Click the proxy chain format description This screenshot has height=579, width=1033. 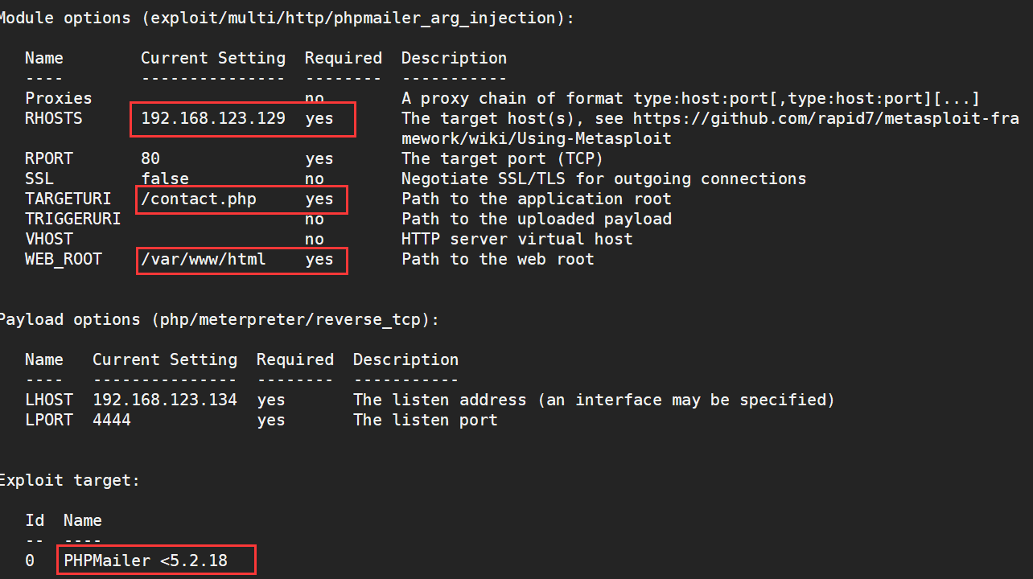(x=690, y=98)
